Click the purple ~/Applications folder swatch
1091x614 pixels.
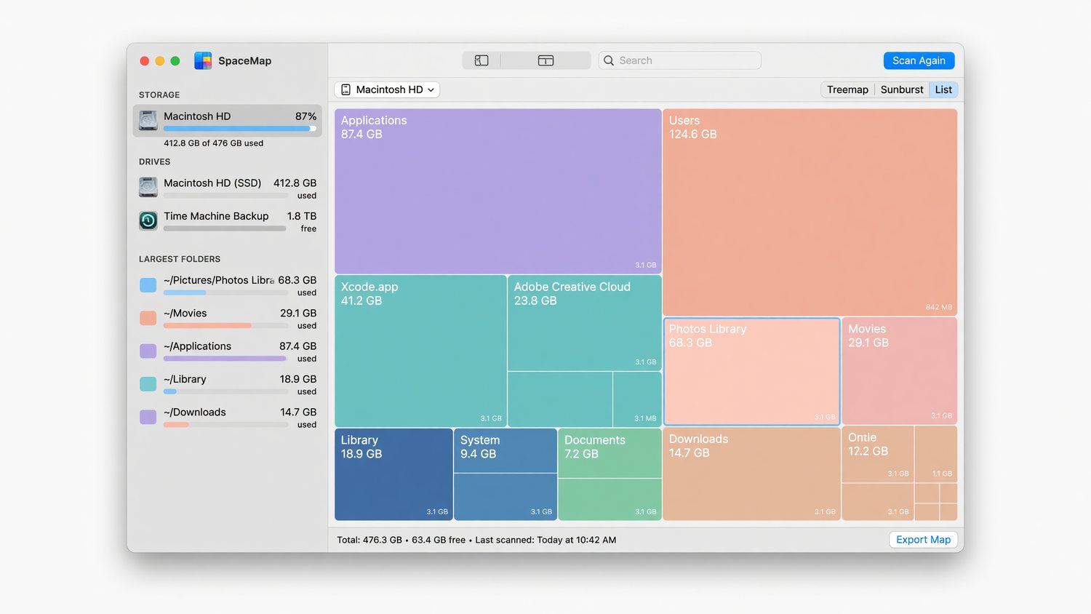pos(148,351)
